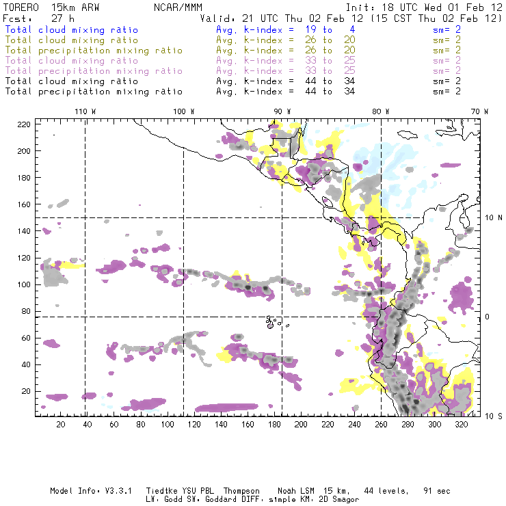Click the blue "sm= 2" value
Viewport: 506px width, 506px height.
pos(447,29)
